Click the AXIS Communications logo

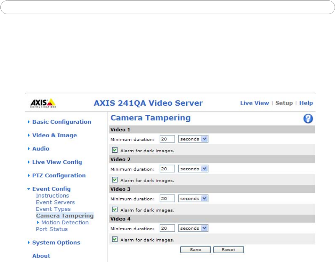pyautogui.click(x=43, y=103)
